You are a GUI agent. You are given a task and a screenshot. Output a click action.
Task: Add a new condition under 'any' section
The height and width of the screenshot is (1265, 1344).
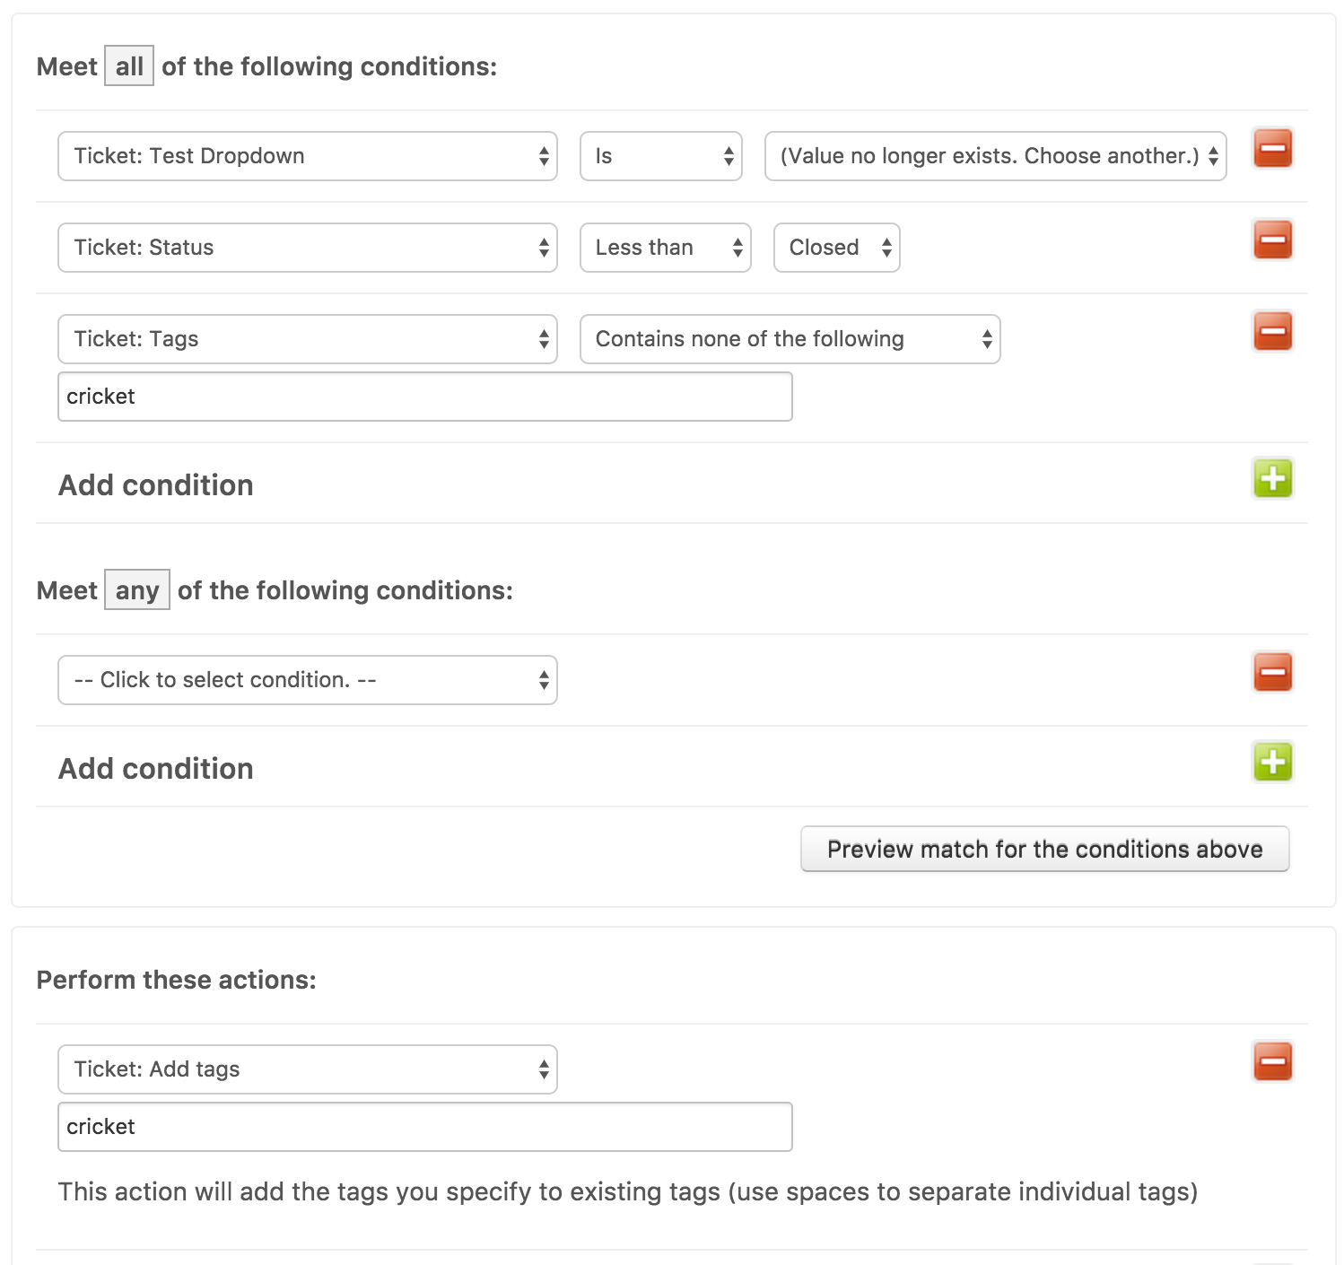click(1272, 763)
